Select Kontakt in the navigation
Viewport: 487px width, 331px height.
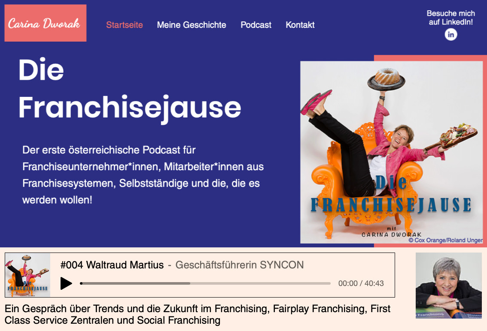click(x=300, y=25)
